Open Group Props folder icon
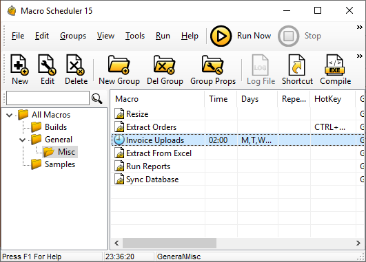The width and height of the screenshot is (366, 262). click(213, 65)
